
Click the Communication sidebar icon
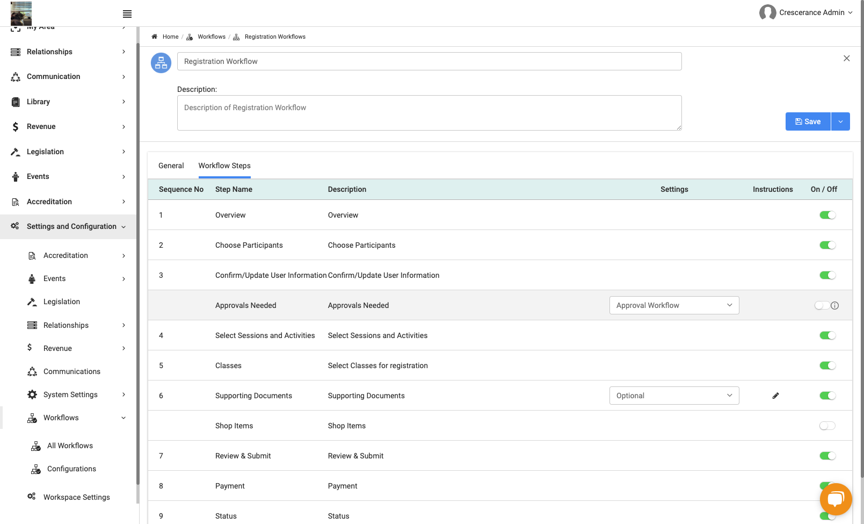[x=16, y=77]
